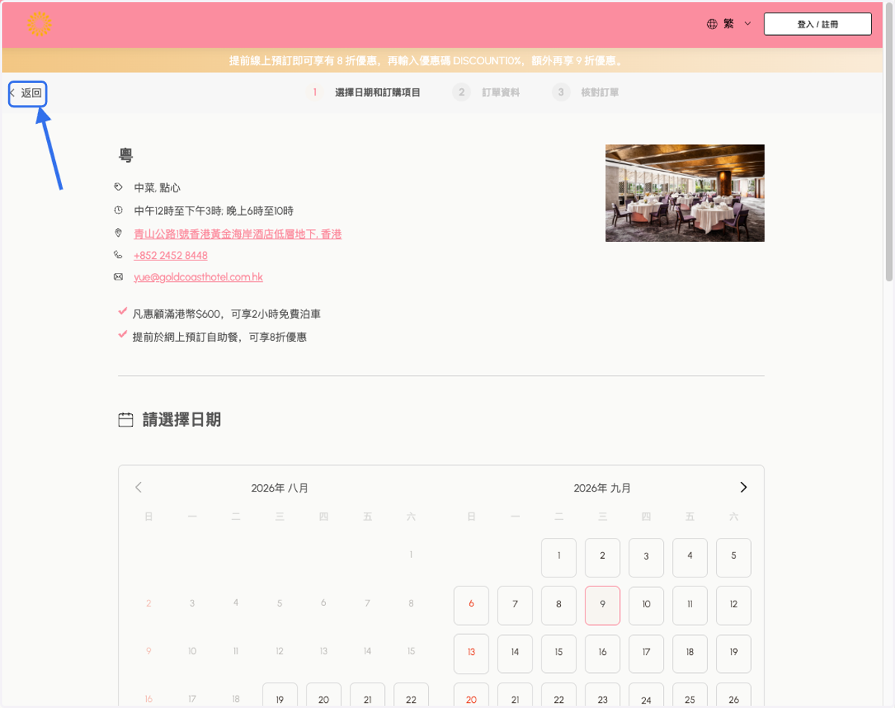Select step 2 訂單資料
The height and width of the screenshot is (708, 895).
(486, 93)
